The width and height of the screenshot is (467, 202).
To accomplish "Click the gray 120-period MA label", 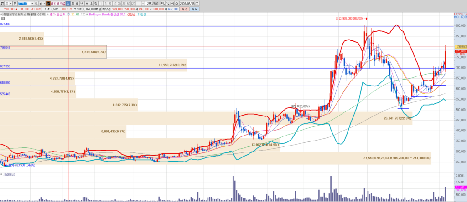I will [x=83, y=14].
